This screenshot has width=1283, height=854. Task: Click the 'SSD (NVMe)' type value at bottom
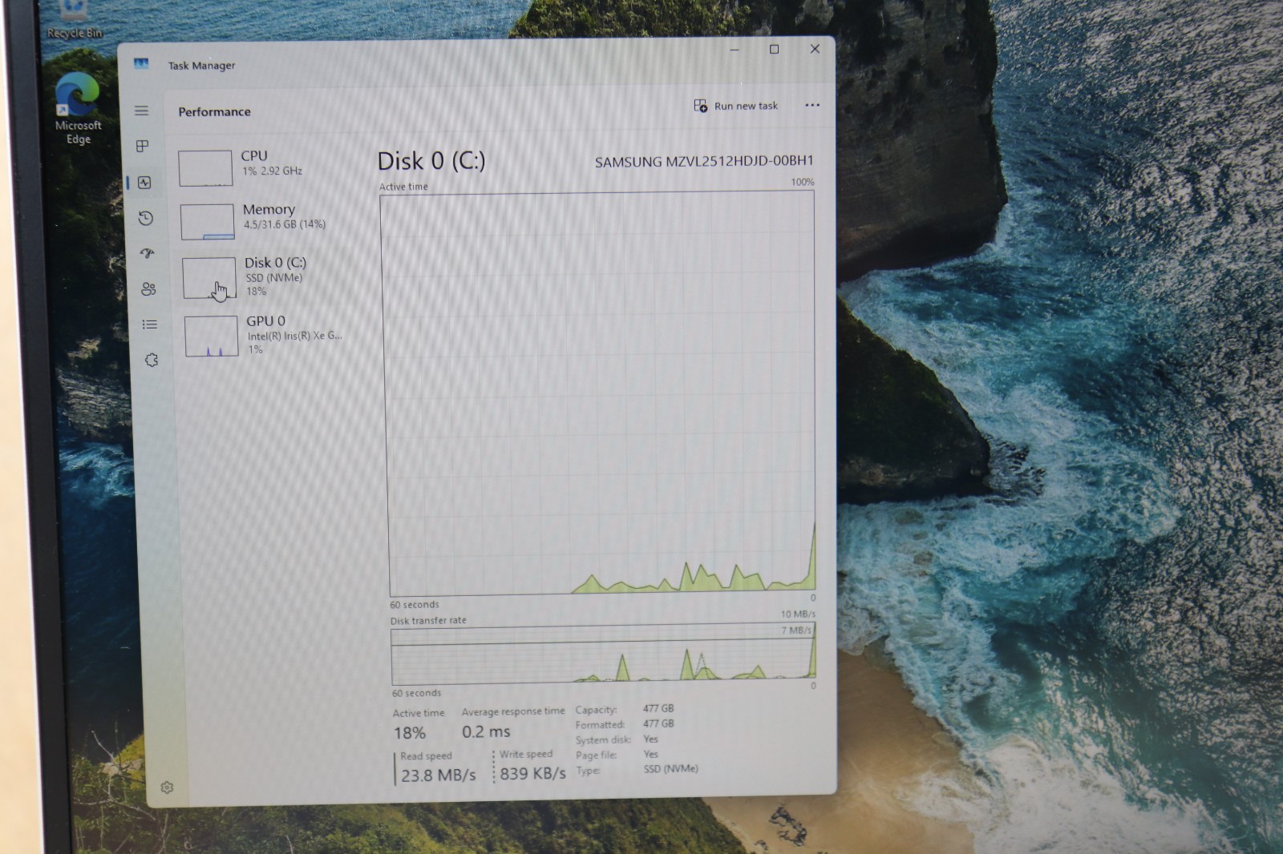pyautogui.click(x=670, y=769)
